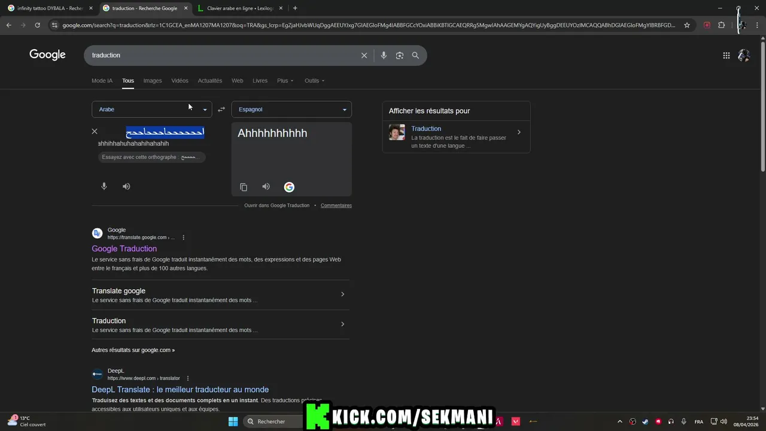Go to Google homepage via logo

pos(47,55)
